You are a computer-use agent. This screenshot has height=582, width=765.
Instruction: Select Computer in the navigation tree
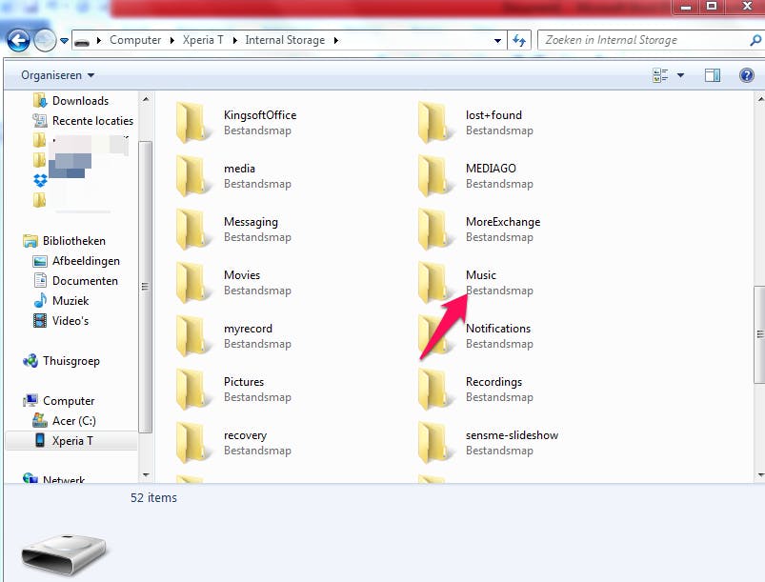(x=69, y=401)
